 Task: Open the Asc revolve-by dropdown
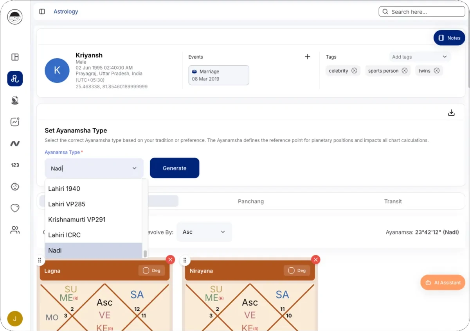204,232
